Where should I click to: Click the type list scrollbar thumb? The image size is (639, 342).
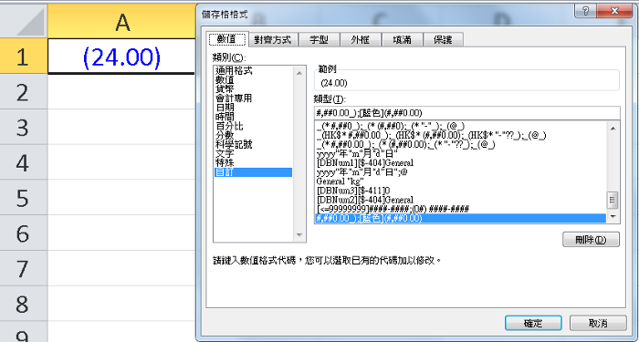click(613, 200)
